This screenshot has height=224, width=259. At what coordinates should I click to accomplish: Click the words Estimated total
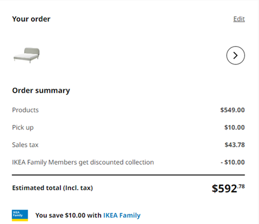[37, 188]
